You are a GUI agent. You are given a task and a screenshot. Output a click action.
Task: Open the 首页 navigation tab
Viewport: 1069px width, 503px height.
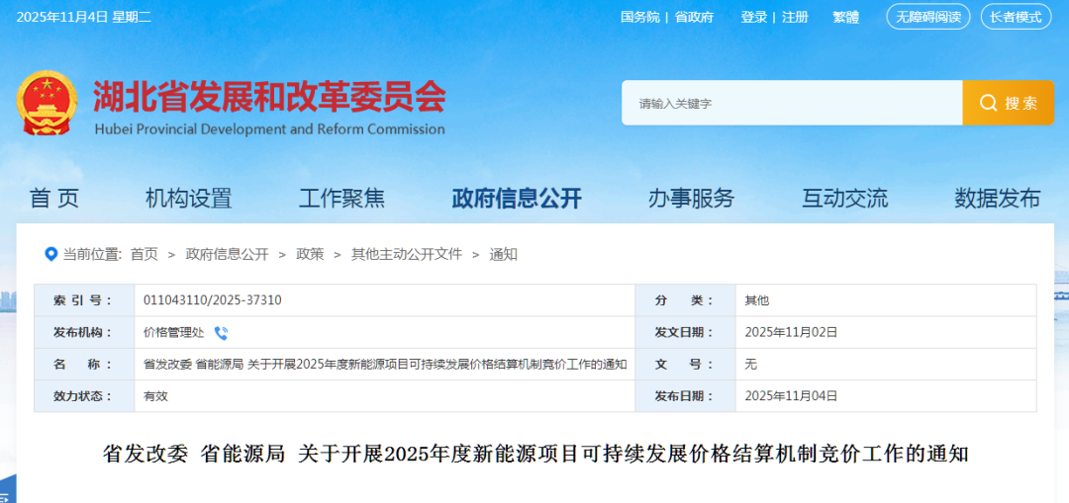click(54, 198)
